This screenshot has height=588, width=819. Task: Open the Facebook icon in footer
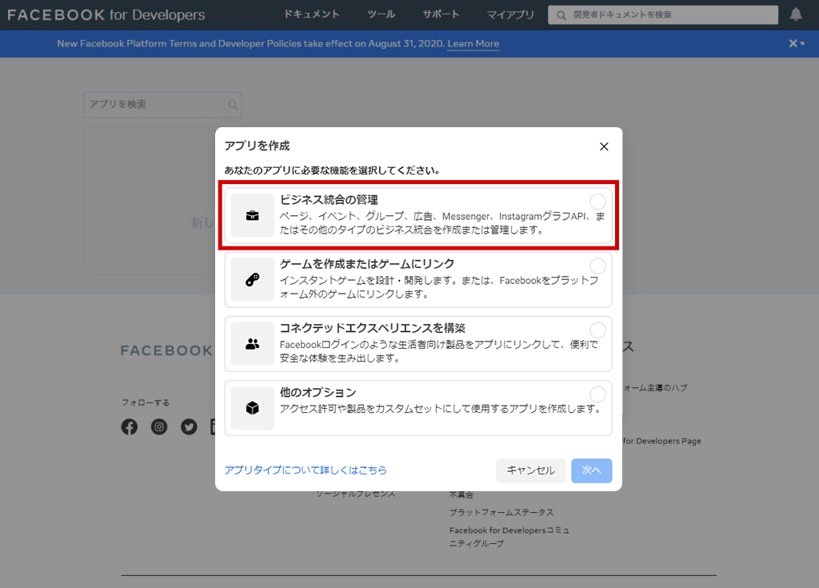click(130, 427)
